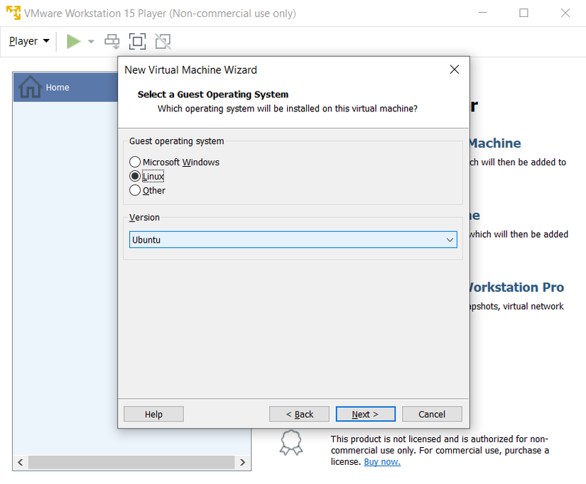Click the Home icon in the sidebar
This screenshot has width=586, height=484.
coord(31,87)
